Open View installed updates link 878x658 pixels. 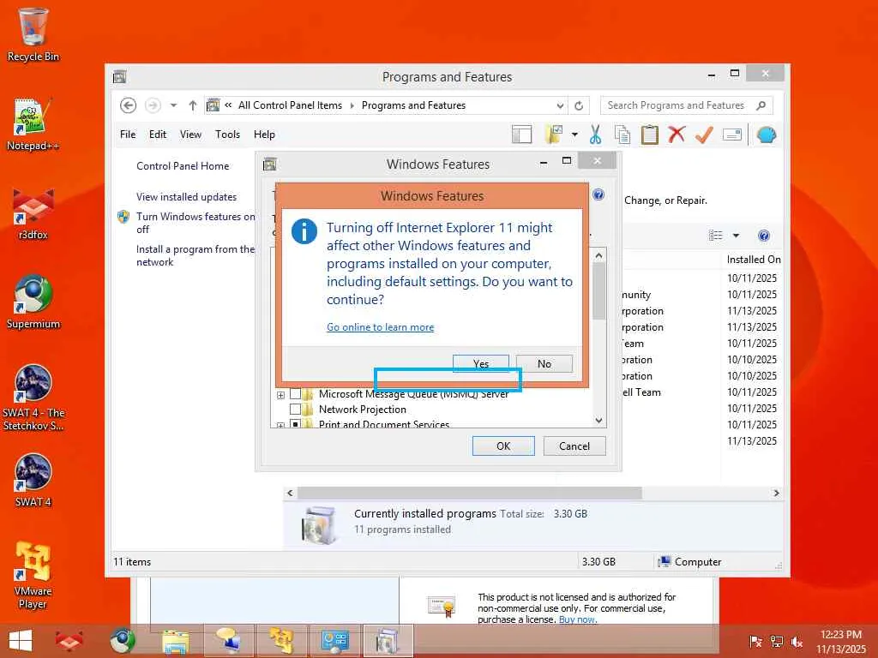186,197
